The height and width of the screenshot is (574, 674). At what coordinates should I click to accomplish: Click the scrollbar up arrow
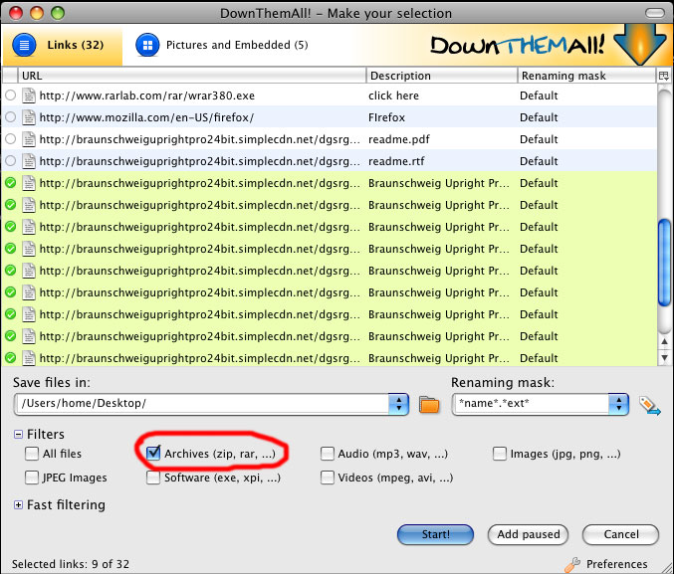coord(665,342)
